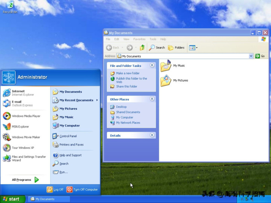The image size is (271, 203).
Task: Open the Help menu
Action: click(x=163, y=39)
